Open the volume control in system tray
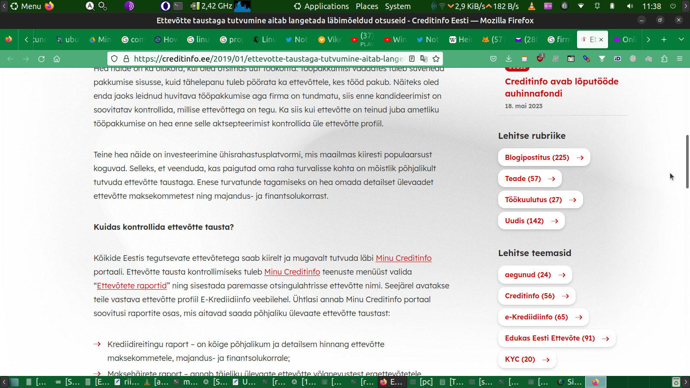Viewport: 690px width, 388px height. coord(630,6)
